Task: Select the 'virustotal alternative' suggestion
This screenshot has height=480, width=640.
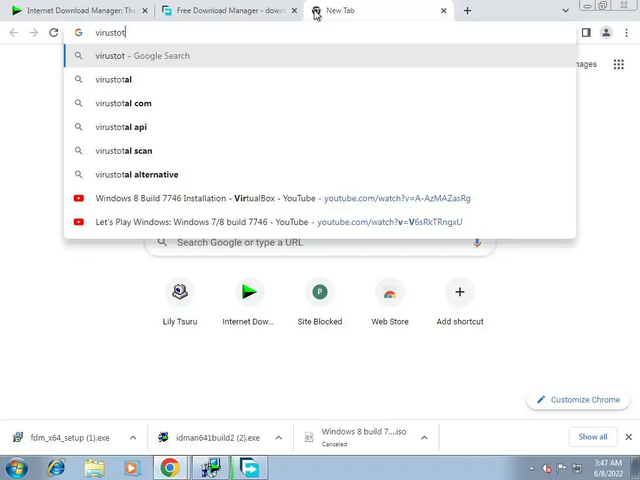Action: click(320, 174)
